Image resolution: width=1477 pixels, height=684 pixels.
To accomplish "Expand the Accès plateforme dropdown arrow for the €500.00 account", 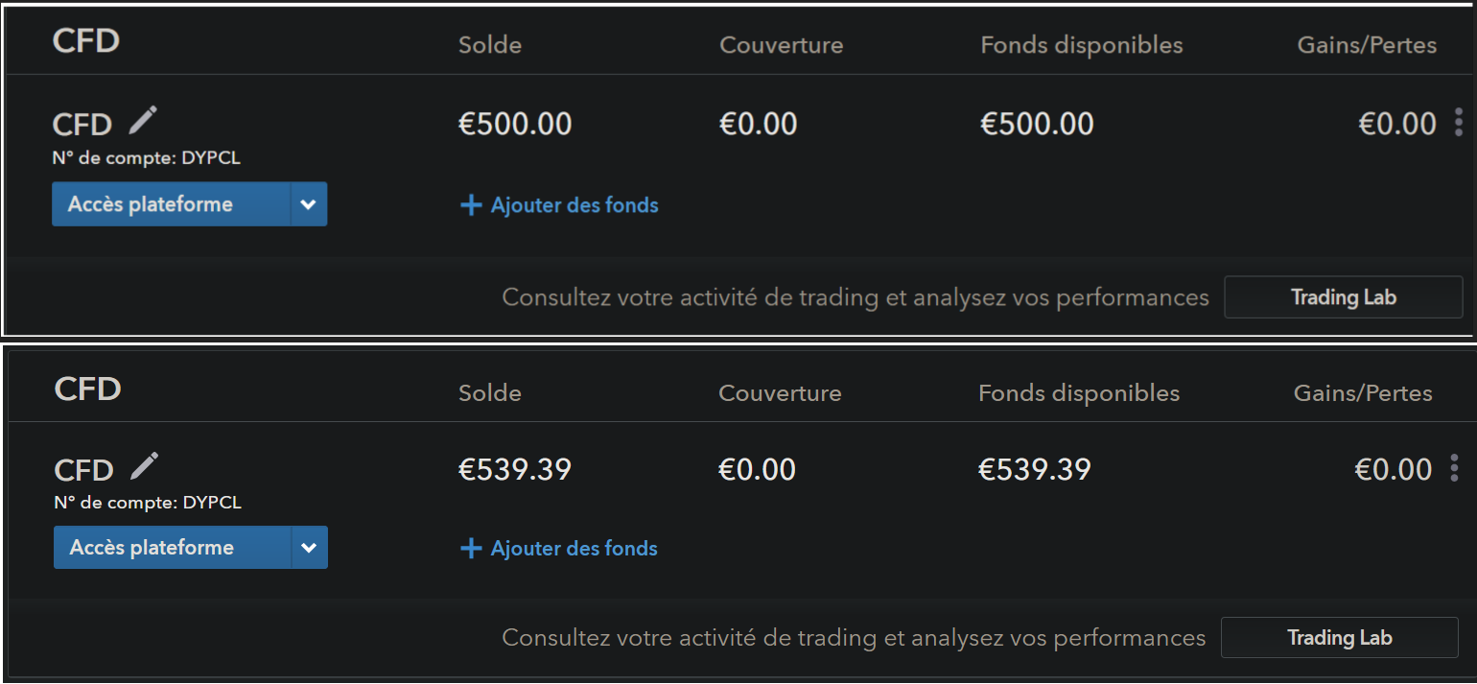I will (x=308, y=204).
